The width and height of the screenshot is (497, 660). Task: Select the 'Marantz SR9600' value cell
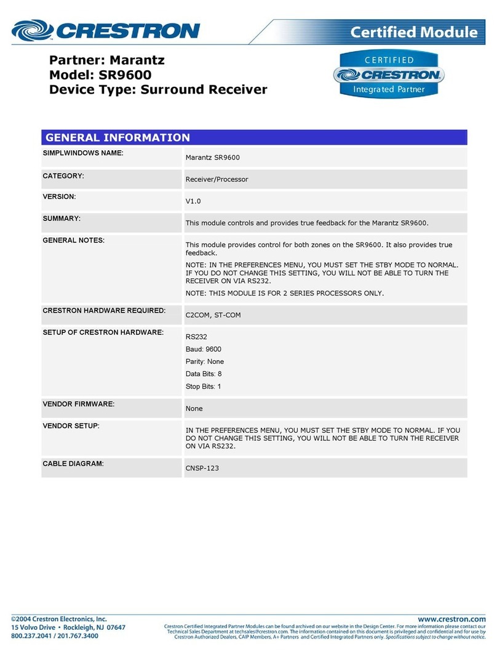coord(325,157)
